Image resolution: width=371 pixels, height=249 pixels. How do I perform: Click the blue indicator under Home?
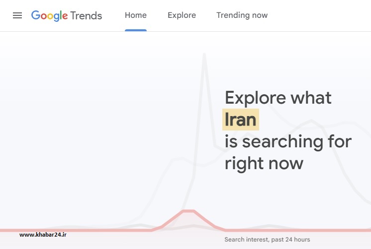point(136,30)
